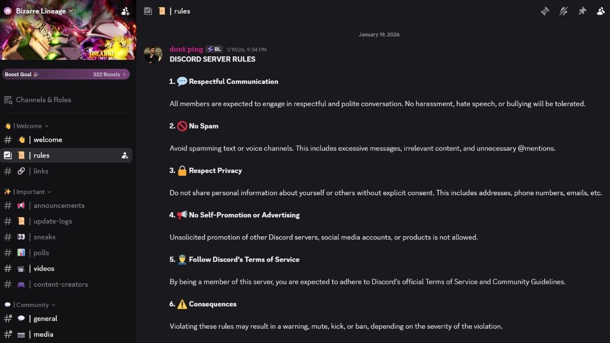The image size is (610, 343).
Task: Show the member list
Action: [x=601, y=11]
